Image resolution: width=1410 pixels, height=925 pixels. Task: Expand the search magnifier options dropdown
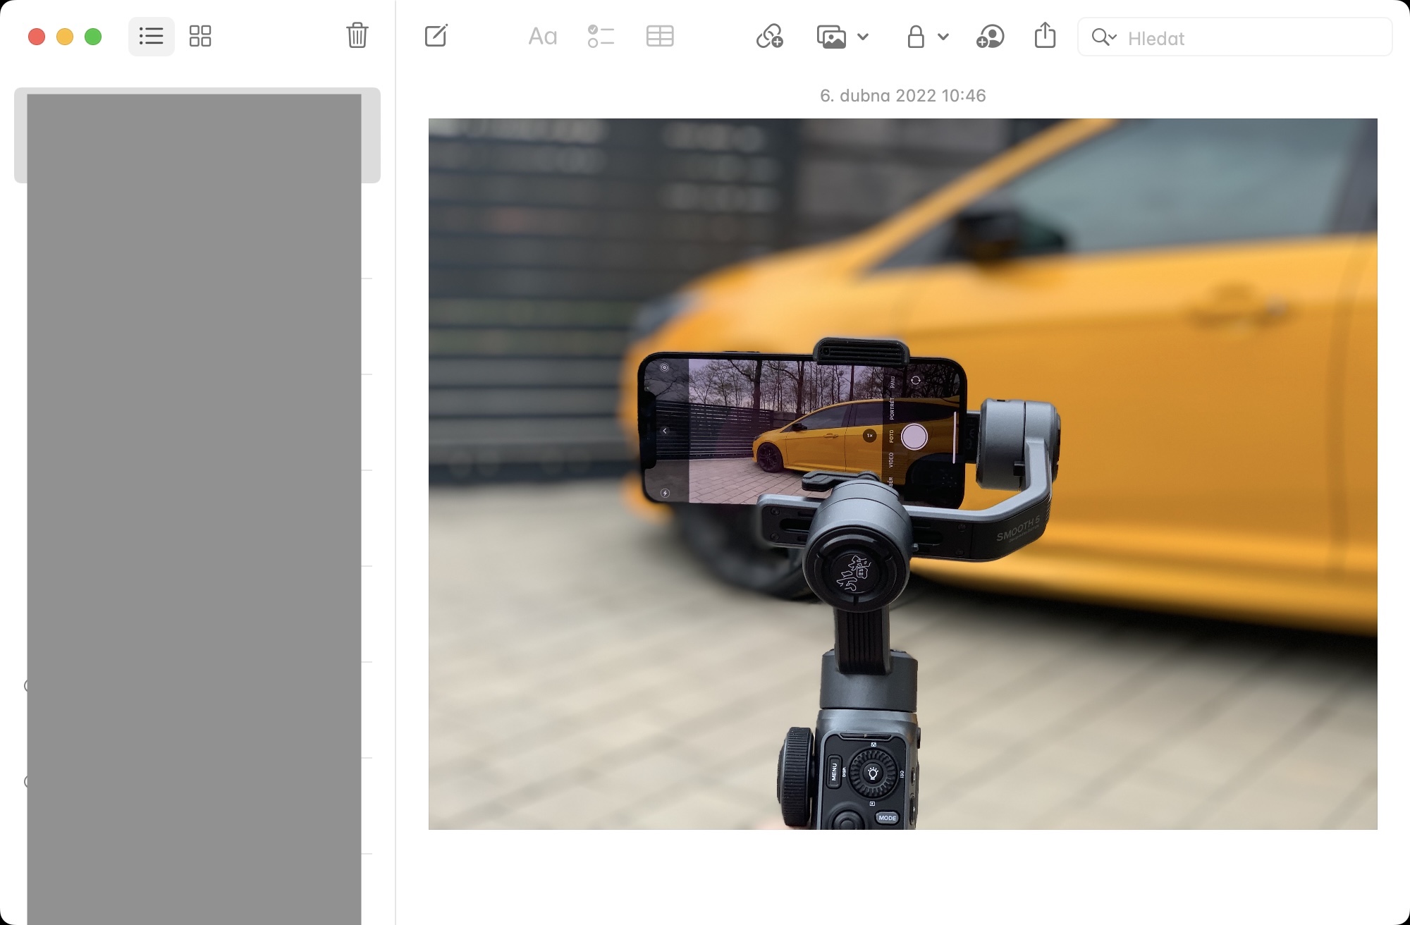pyautogui.click(x=1104, y=37)
